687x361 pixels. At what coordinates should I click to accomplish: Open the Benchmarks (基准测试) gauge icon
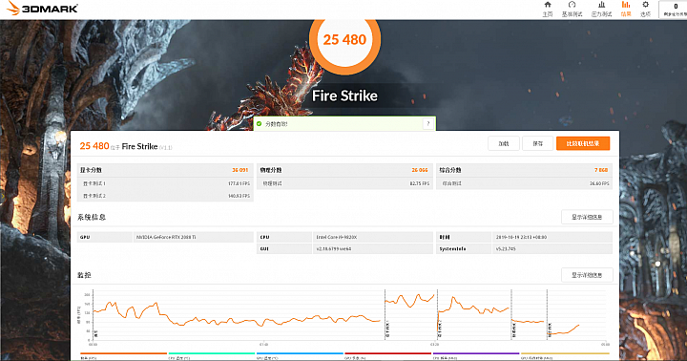(x=572, y=5)
